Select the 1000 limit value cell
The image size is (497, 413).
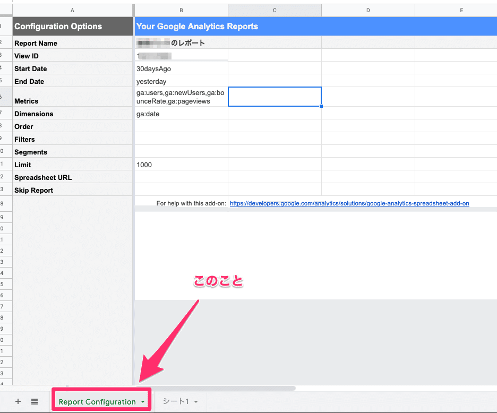point(181,164)
